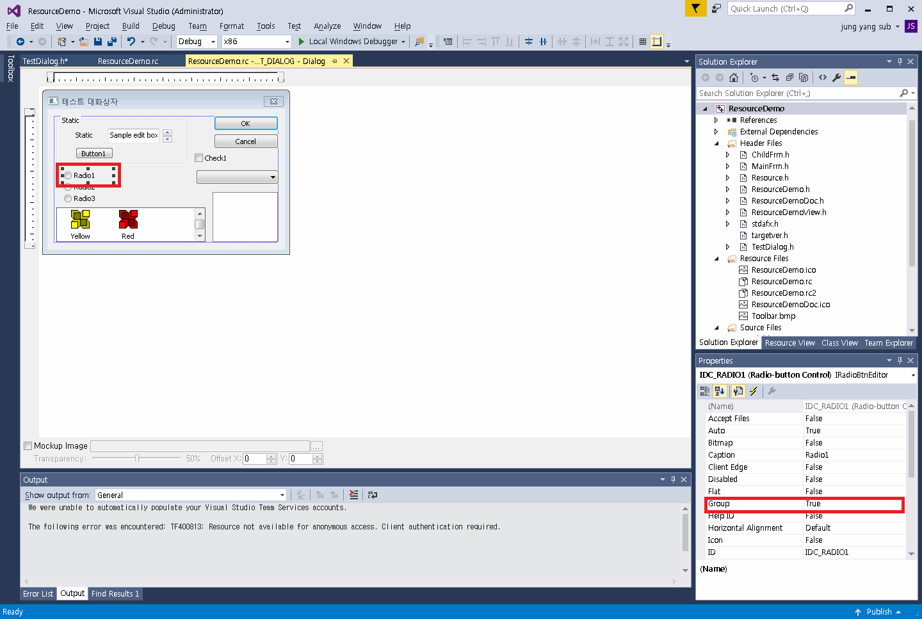922x619 pixels.
Task: Expand the ChildFrm.h node
Action: pyautogui.click(x=728, y=155)
